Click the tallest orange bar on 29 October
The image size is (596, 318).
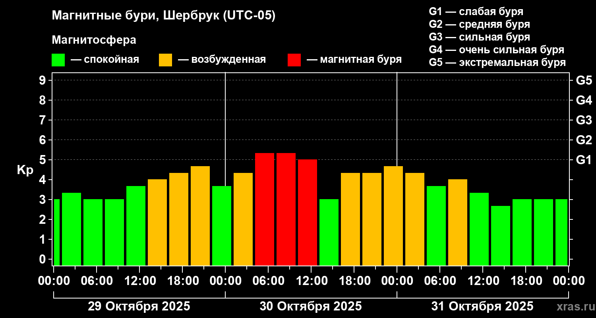point(200,216)
